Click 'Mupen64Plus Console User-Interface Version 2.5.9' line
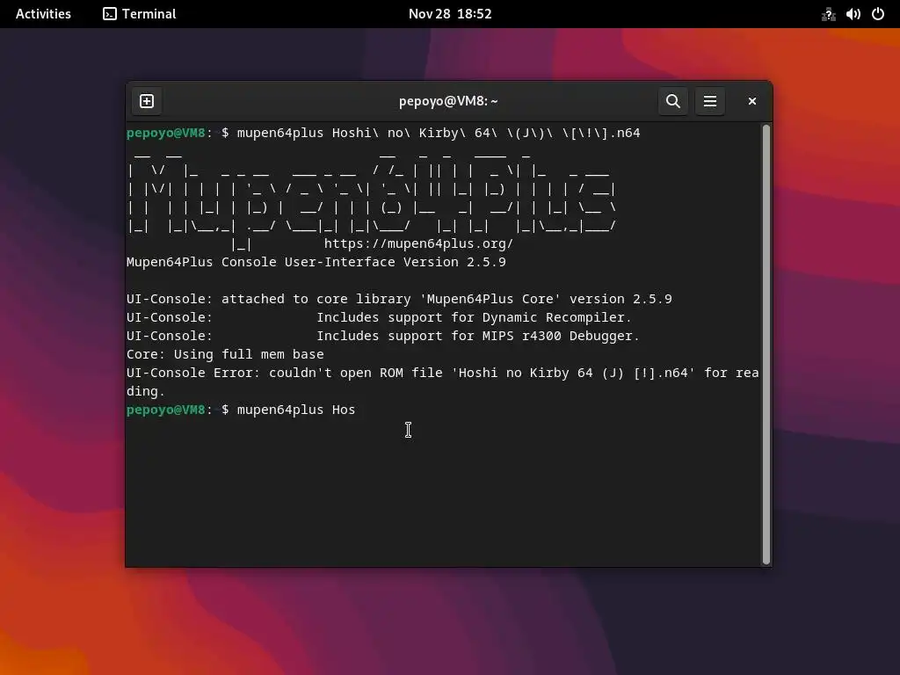This screenshot has height=675, width=900. click(x=316, y=262)
